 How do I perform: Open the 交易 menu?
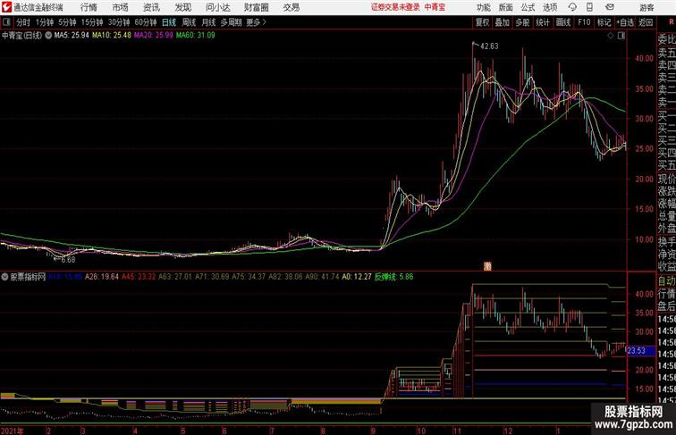(x=292, y=7)
